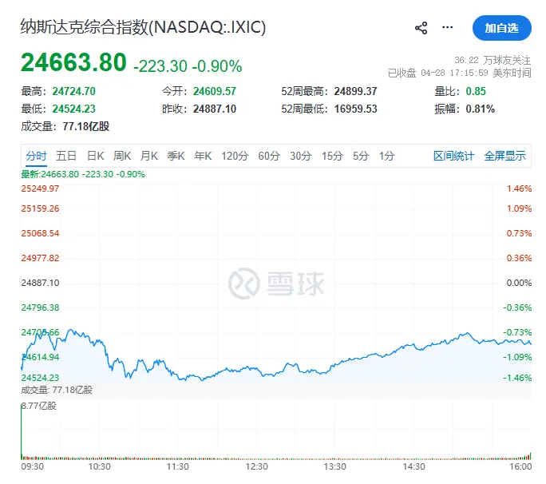Viewport: 546px width, 484px height.
Task: Click the 25159.26 y-axis label
Action: (40, 208)
